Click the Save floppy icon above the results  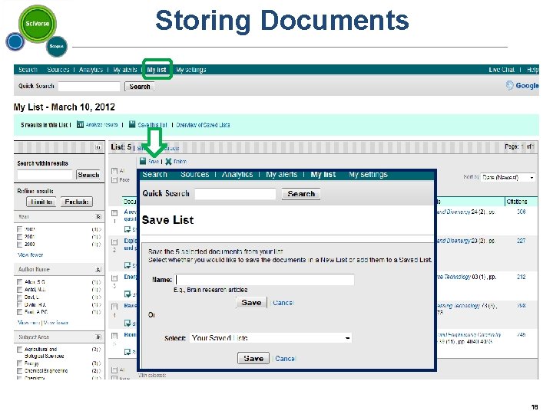click(143, 161)
